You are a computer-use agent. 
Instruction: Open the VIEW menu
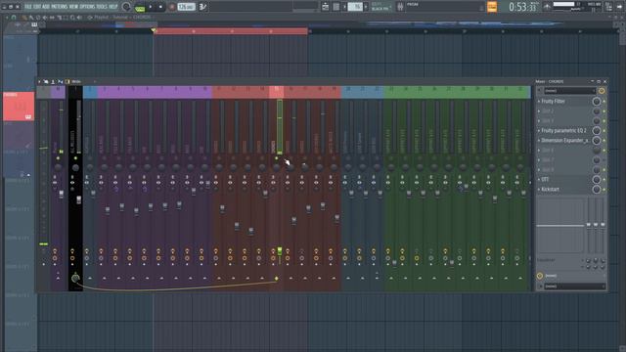[x=74, y=7]
